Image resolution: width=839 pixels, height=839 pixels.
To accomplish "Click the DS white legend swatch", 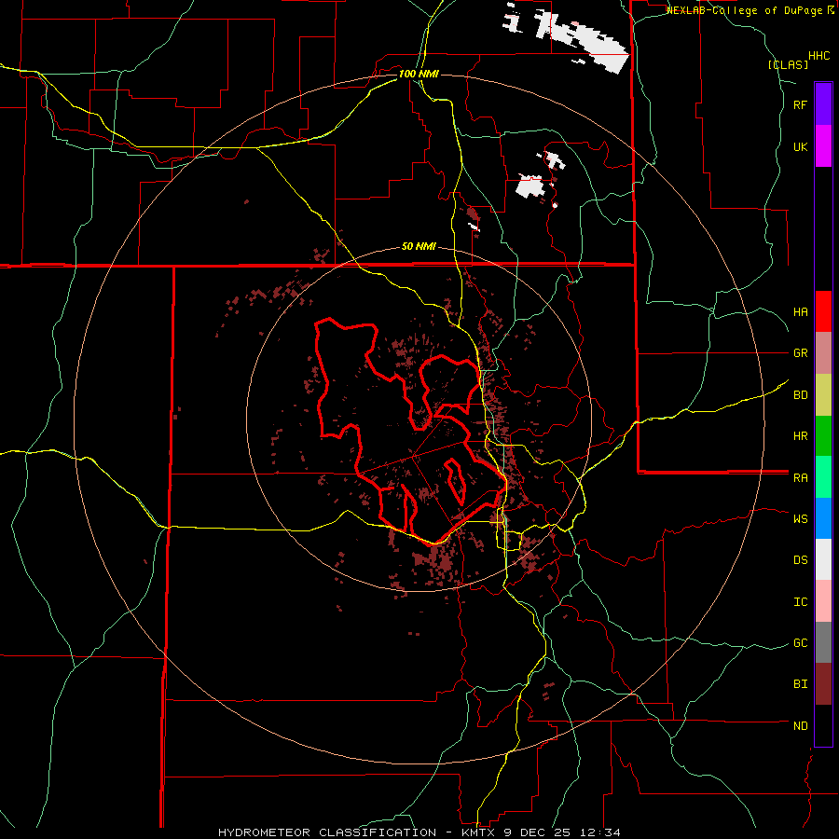I will tap(823, 559).
